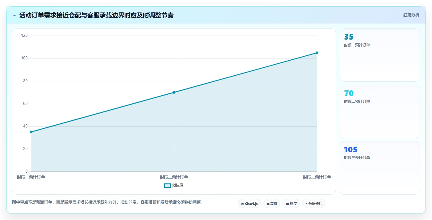The image size is (432, 220).
Task: Click the data point for 时段一预计订单
Action: (x=31, y=132)
